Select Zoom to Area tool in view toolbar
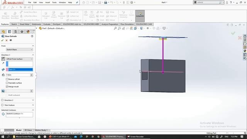The height and width of the screenshot is (139, 247). (x=119, y=28)
